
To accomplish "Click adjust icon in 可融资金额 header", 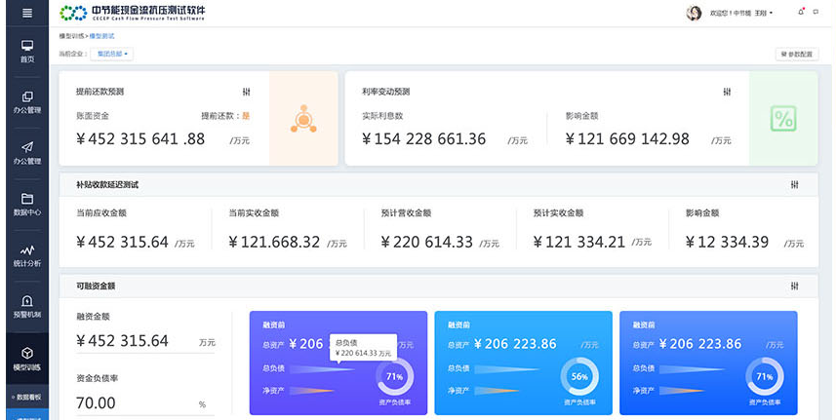I will (x=795, y=286).
